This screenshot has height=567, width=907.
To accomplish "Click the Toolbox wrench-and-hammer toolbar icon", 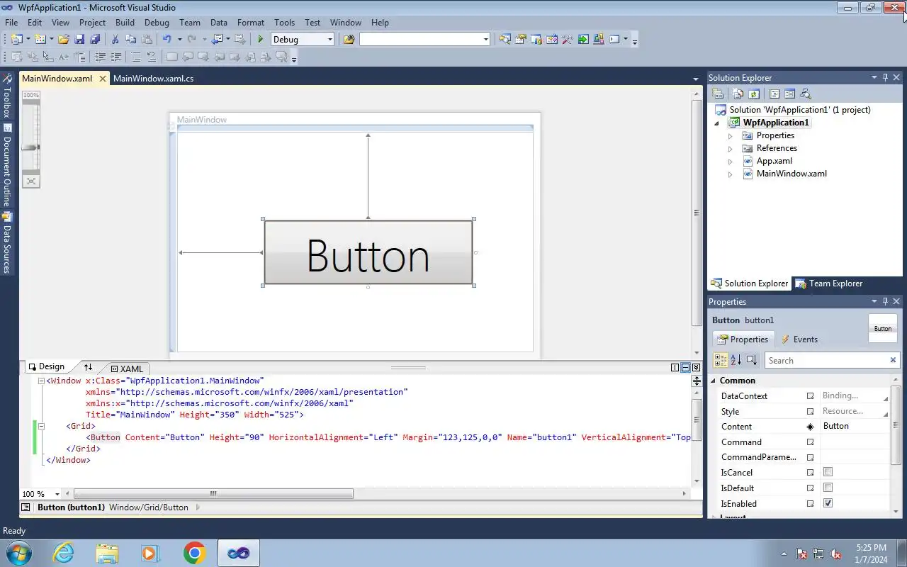I will click(x=568, y=40).
